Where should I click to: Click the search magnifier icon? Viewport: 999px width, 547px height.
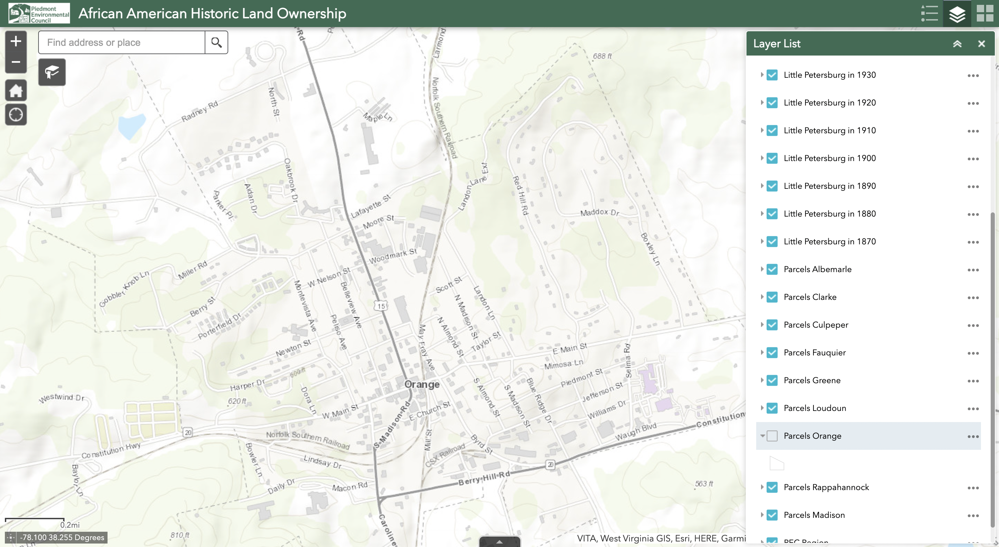(x=216, y=42)
